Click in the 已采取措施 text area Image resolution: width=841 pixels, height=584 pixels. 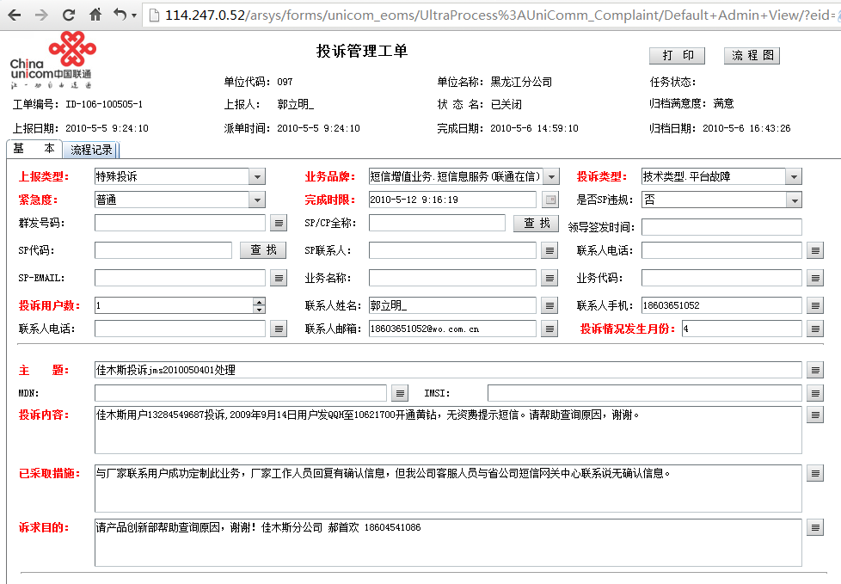pyautogui.click(x=448, y=489)
